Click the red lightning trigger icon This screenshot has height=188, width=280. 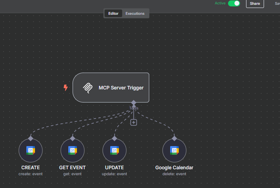(x=66, y=87)
